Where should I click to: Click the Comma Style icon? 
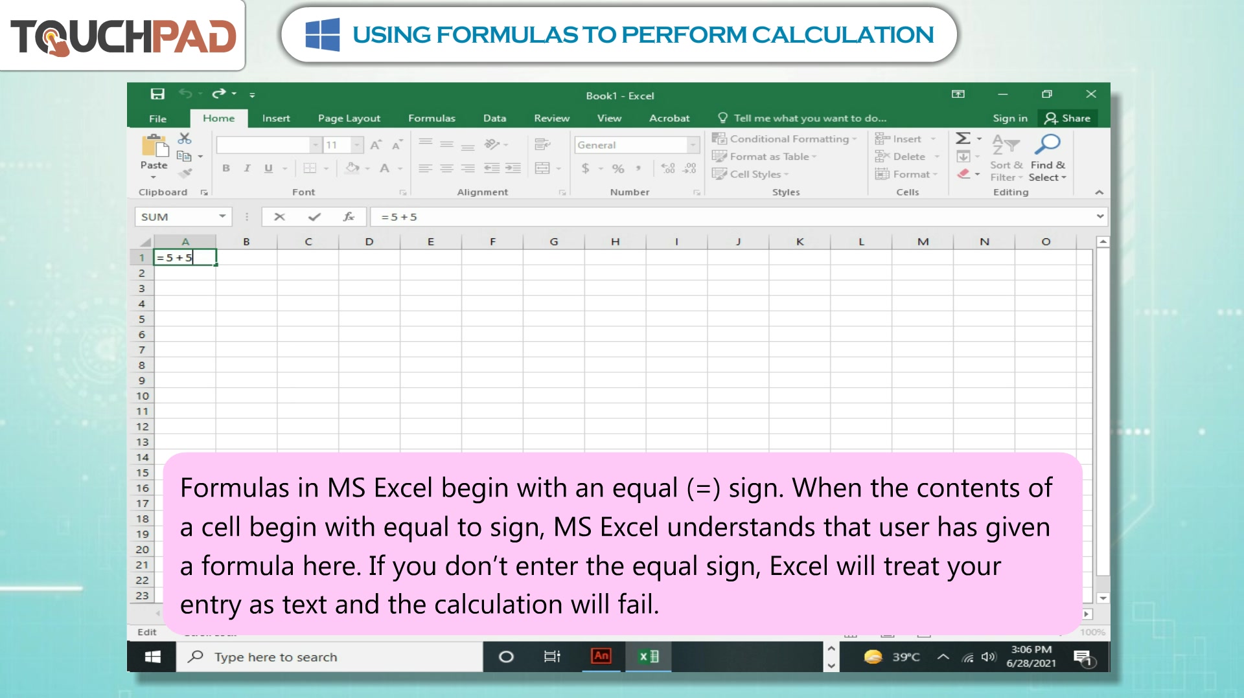click(639, 168)
